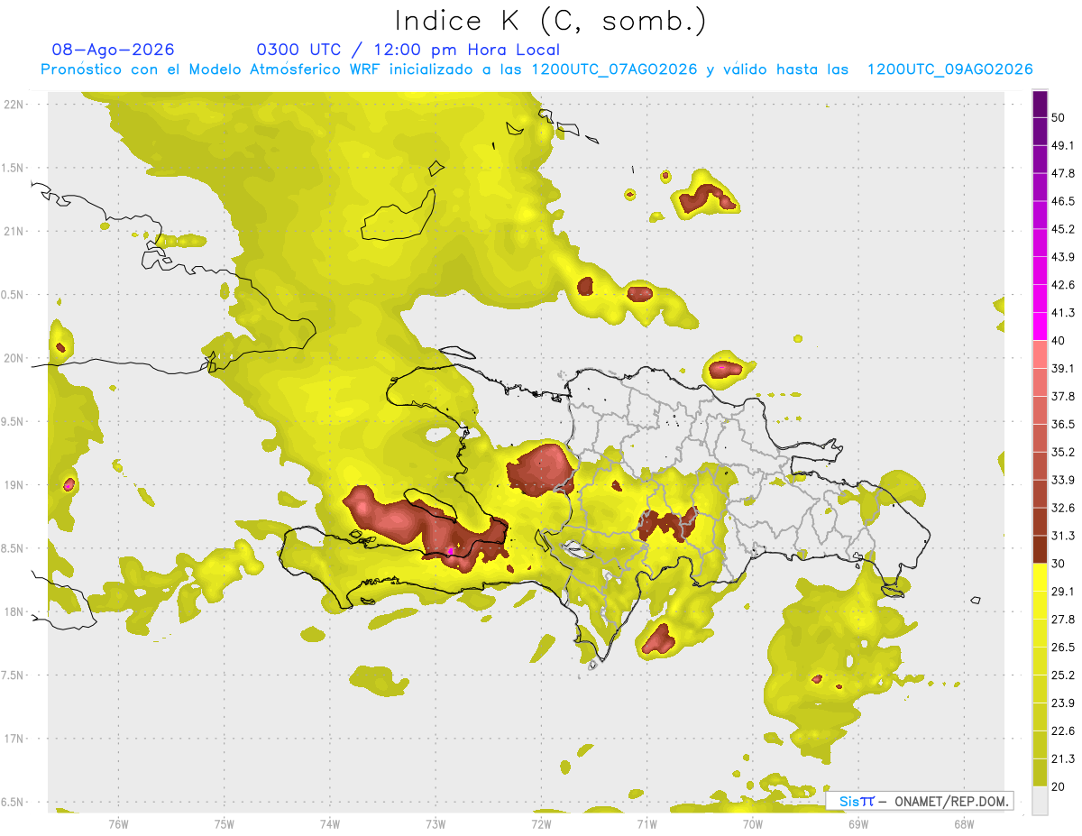Click the dark brown 30 legend band
This screenshot has width=1082, height=836.
tap(1040, 549)
